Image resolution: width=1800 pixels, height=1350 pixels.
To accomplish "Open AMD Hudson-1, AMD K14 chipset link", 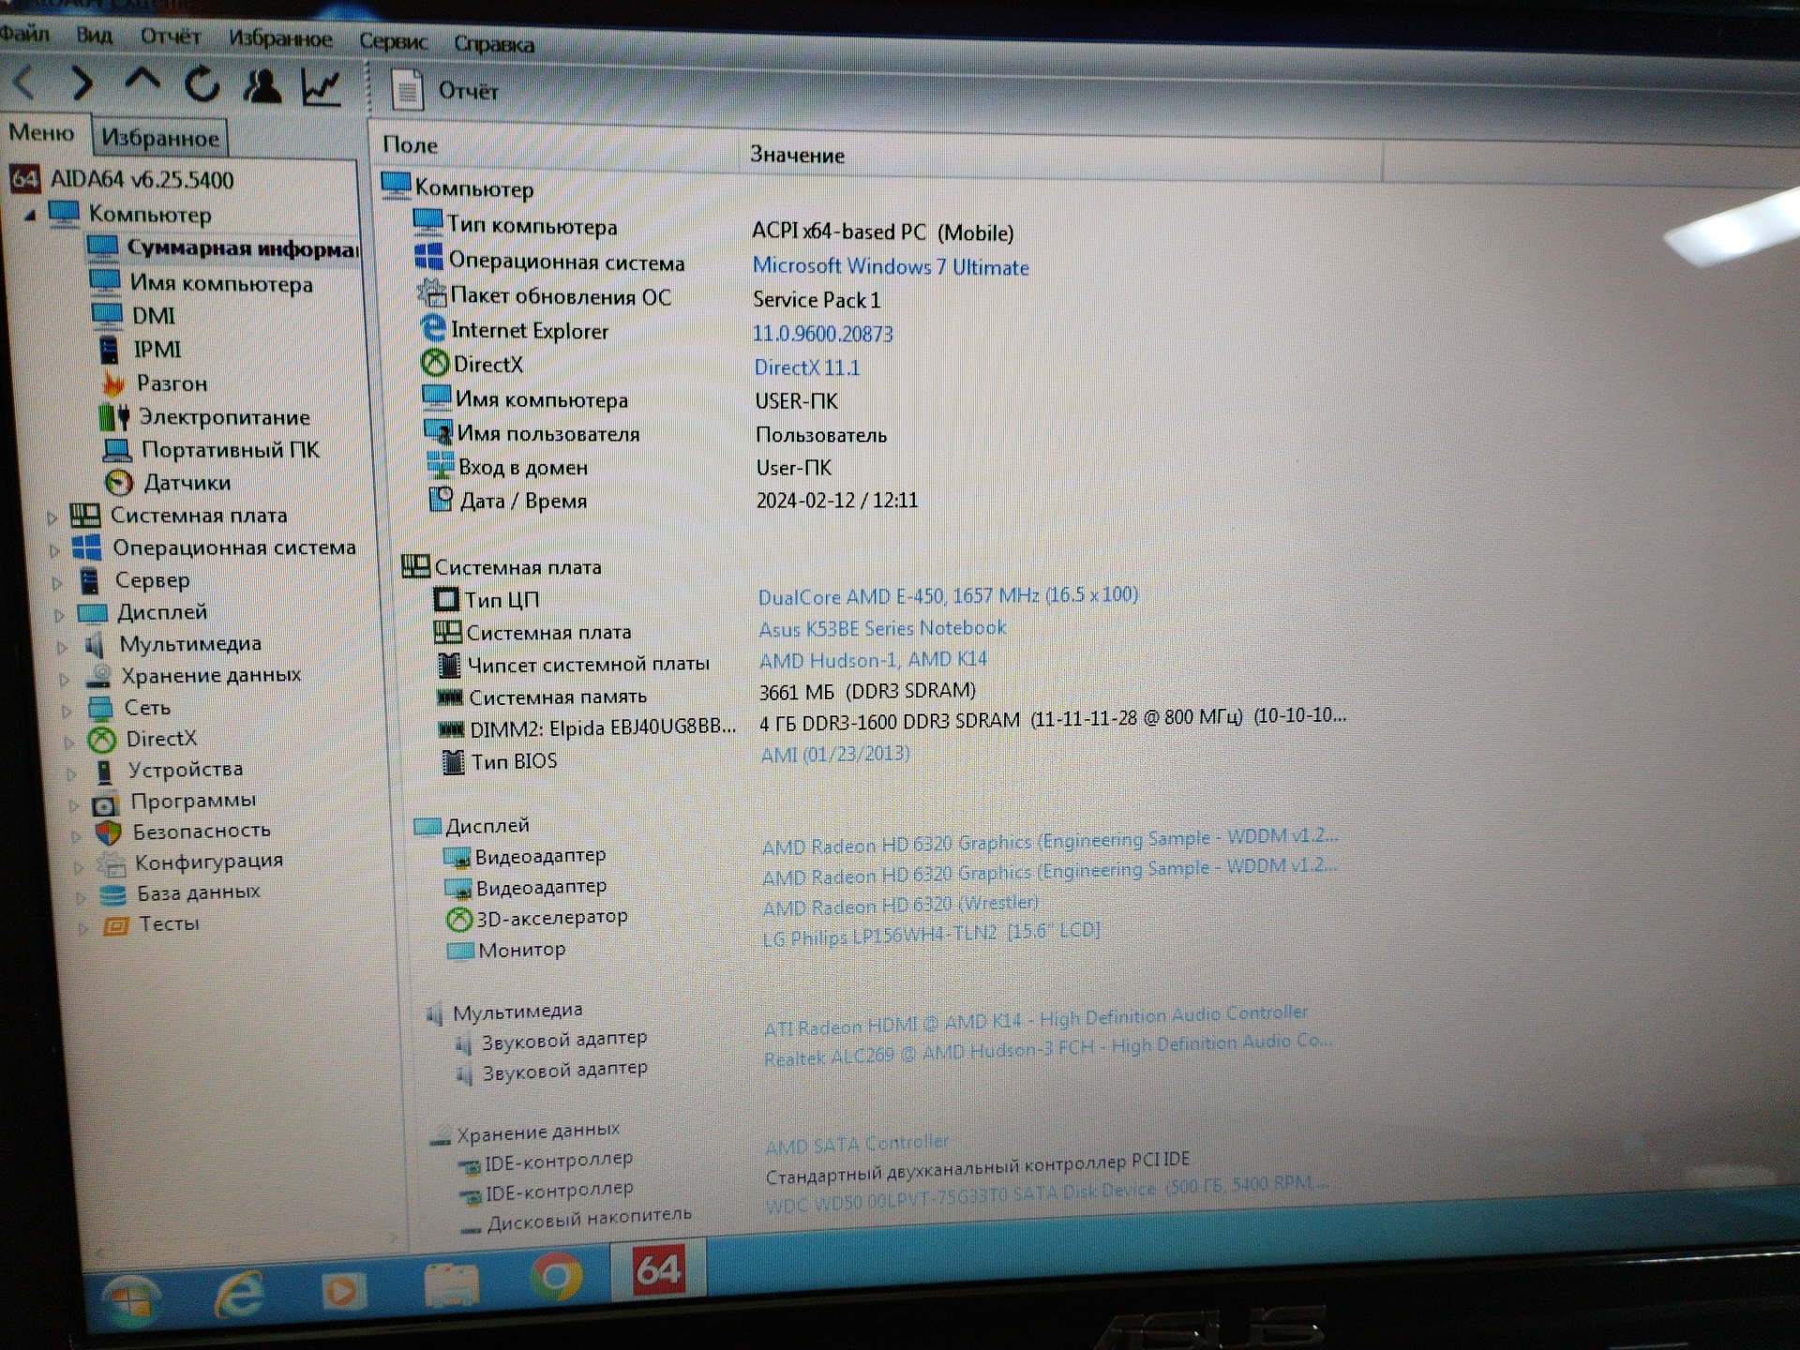I will (x=873, y=660).
